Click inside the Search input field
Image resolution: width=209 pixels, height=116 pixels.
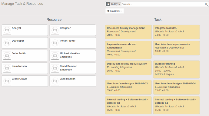point(163,4)
